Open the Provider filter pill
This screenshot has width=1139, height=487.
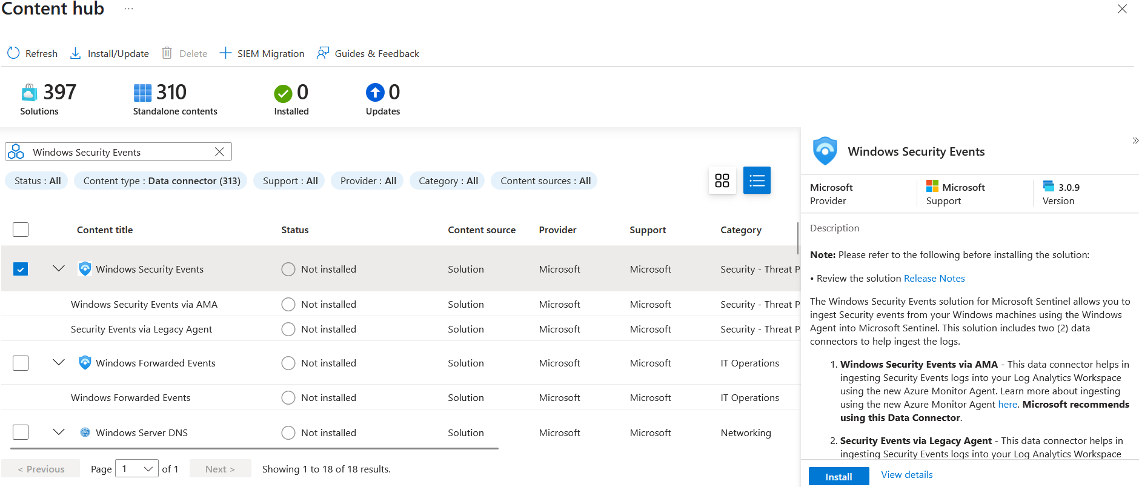click(x=368, y=181)
